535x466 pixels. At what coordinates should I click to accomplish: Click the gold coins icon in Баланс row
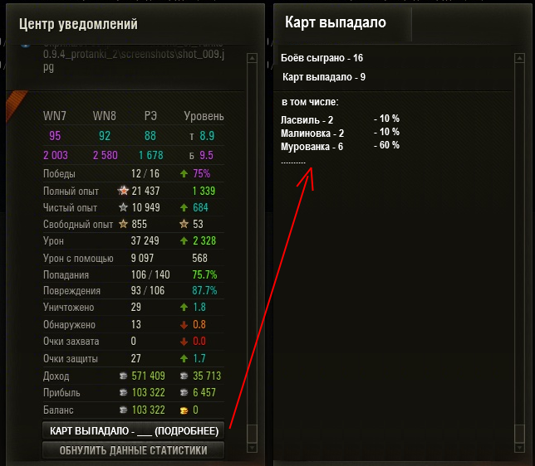click(184, 410)
